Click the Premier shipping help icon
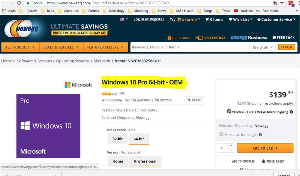Image resolution: width=300 pixels, height=176 pixels. click(291, 112)
